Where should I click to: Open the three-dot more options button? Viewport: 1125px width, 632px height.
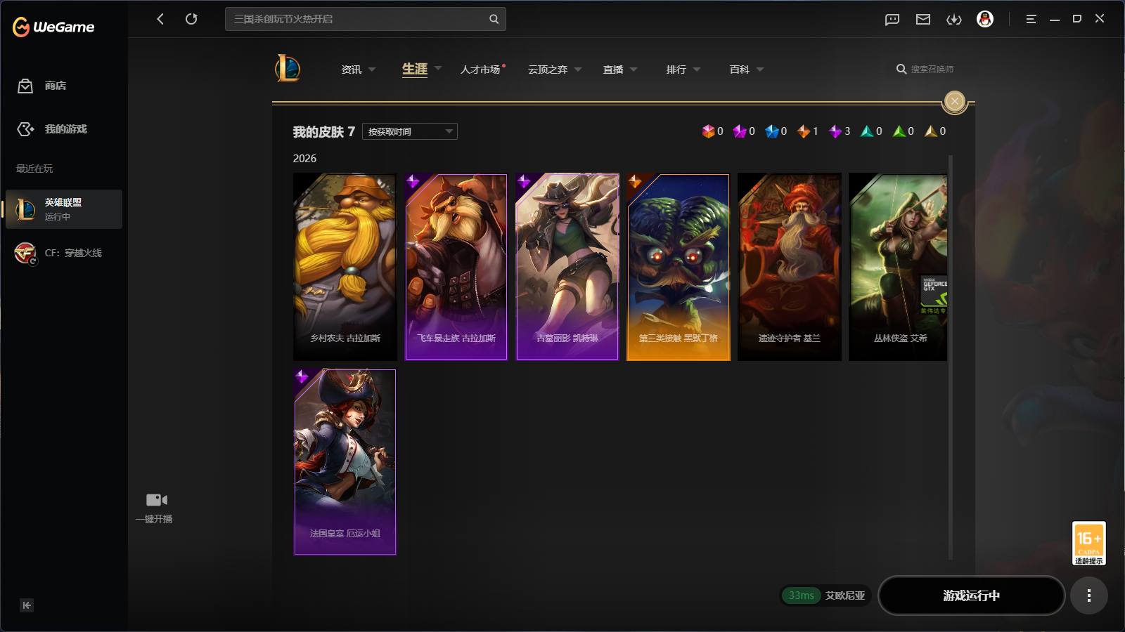[1089, 595]
